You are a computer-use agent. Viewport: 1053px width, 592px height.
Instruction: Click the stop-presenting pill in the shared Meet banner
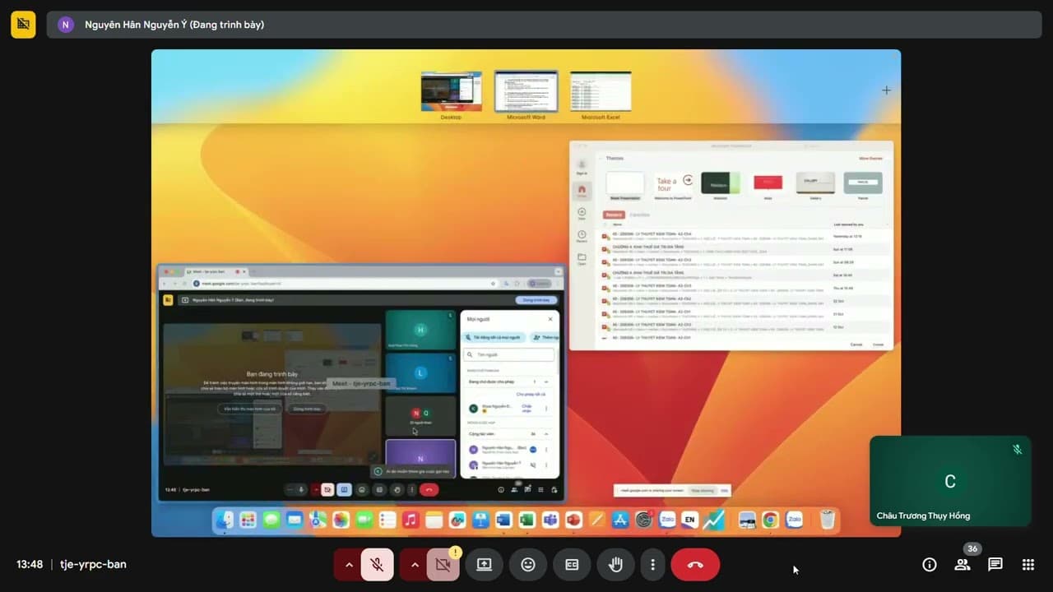tap(536, 300)
